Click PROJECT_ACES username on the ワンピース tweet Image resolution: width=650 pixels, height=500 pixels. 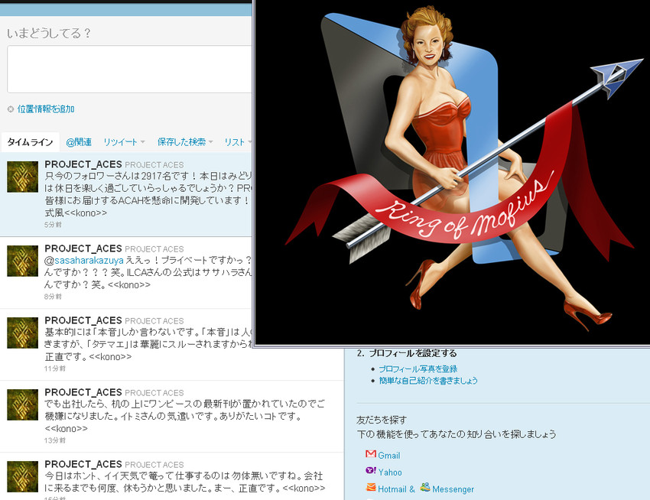(83, 392)
